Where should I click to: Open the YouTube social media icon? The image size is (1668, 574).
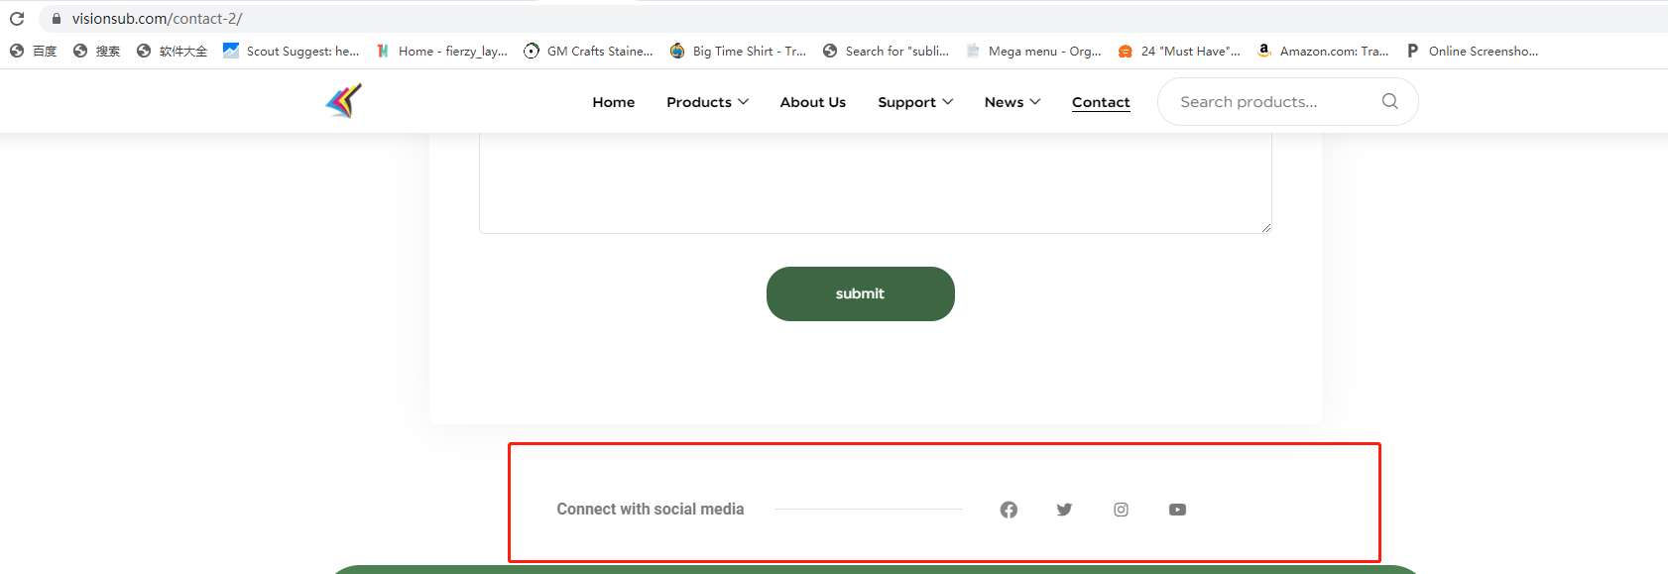tap(1177, 510)
